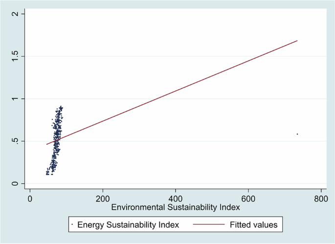Click the x-axis tick label 600
The image size is (335, 244).
pyautogui.click(x=248, y=198)
